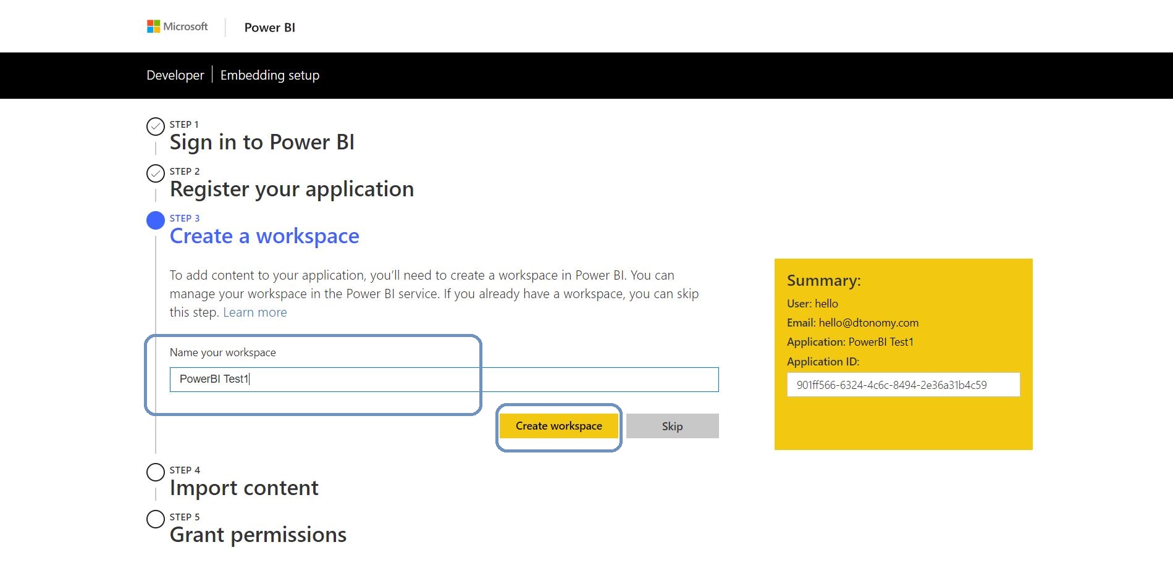Focus the workspace name input field

[x=444, y=380]
